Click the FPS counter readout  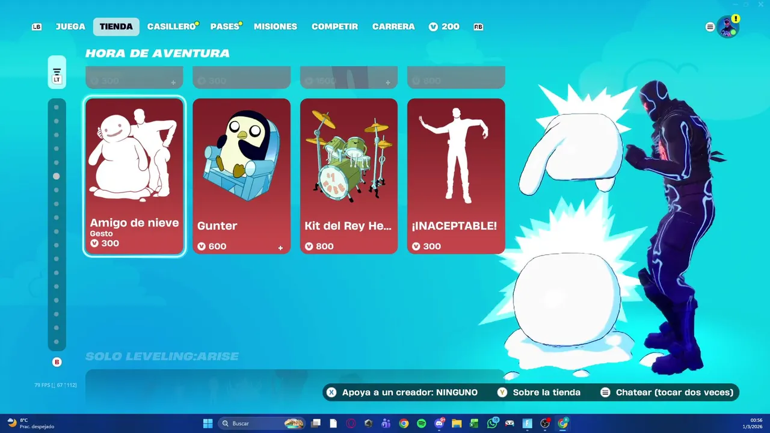pos(55,385)
